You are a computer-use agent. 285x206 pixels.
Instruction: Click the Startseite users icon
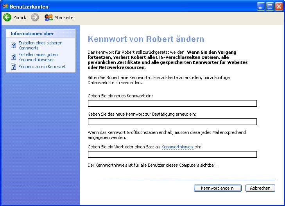pyautogui.click(x=48, y=18)
